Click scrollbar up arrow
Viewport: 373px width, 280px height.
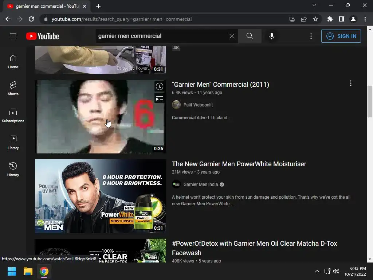point(370,29)
